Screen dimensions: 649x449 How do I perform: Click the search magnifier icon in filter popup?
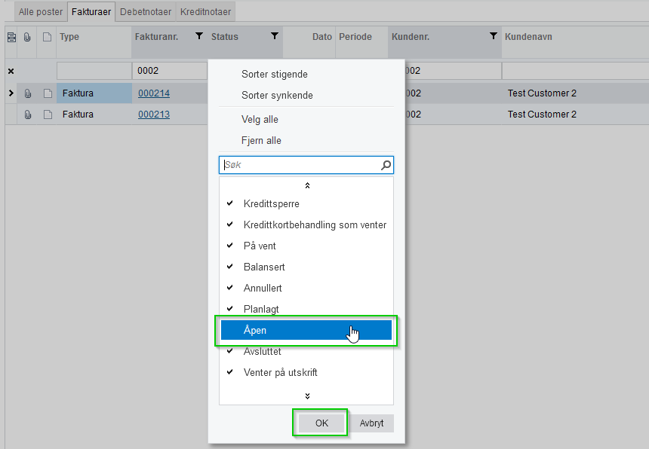386,165
